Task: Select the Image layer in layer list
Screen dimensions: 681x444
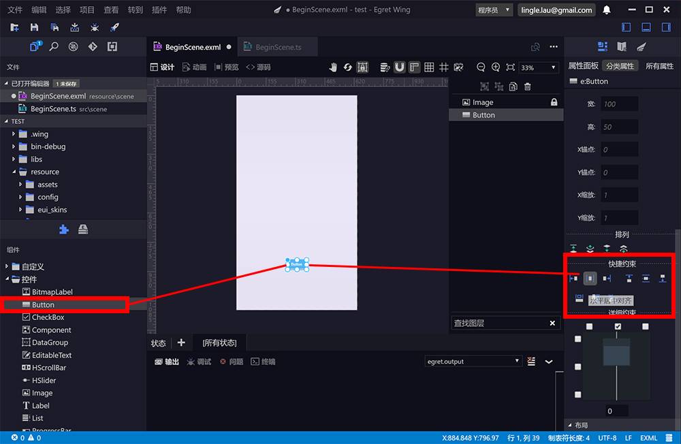Action: click(x=506, y=103)
